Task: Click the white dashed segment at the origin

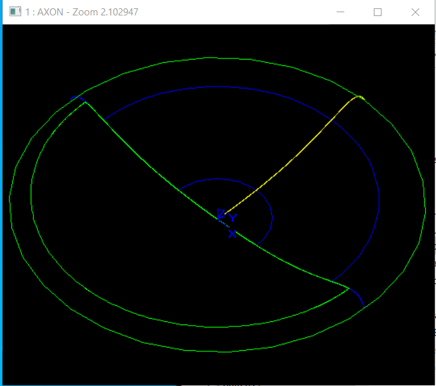Action: [224, 222]
